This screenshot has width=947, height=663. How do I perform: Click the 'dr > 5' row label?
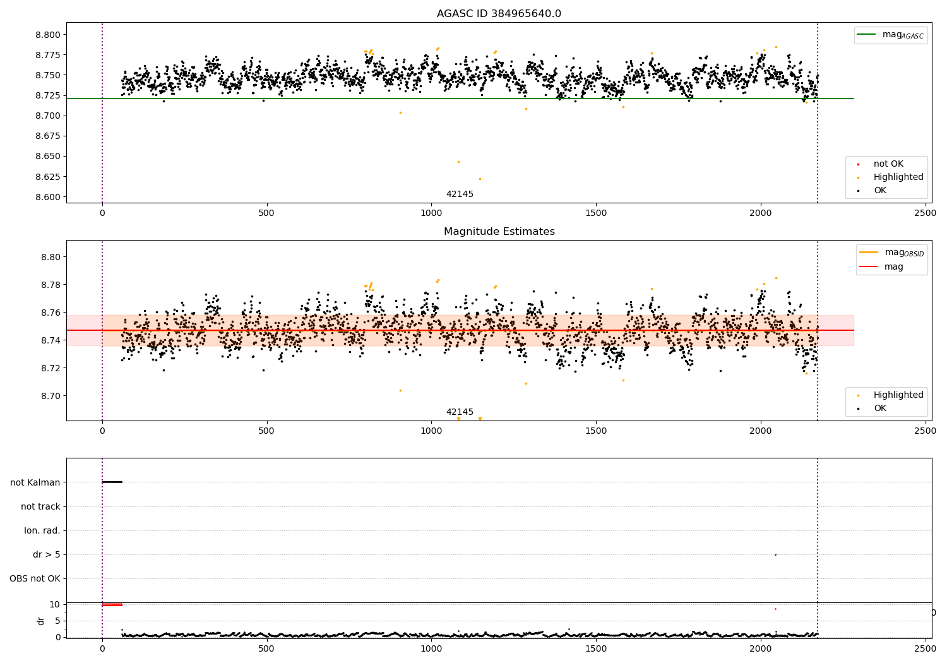pyautogui.click(x=46, y=554)
